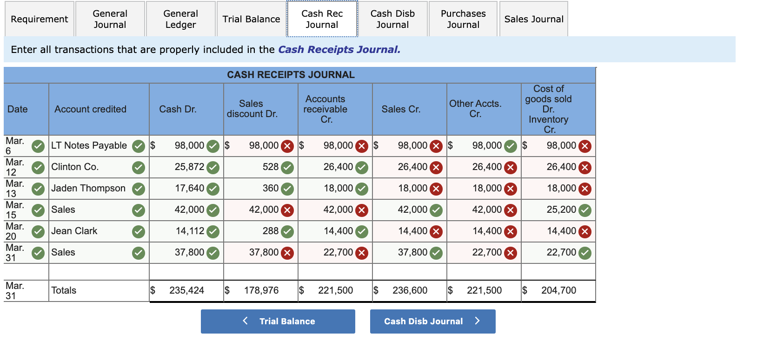Viewport: 757px width, 354px height.
Task: Click the Cash Disb Journal next button
Action: pos(433,321)
